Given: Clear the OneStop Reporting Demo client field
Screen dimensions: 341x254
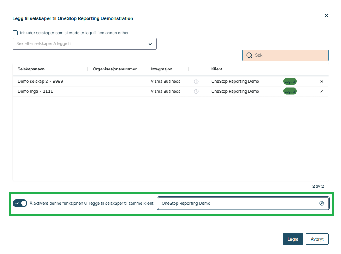Looking at the screenshot, I should coord(322,203).
